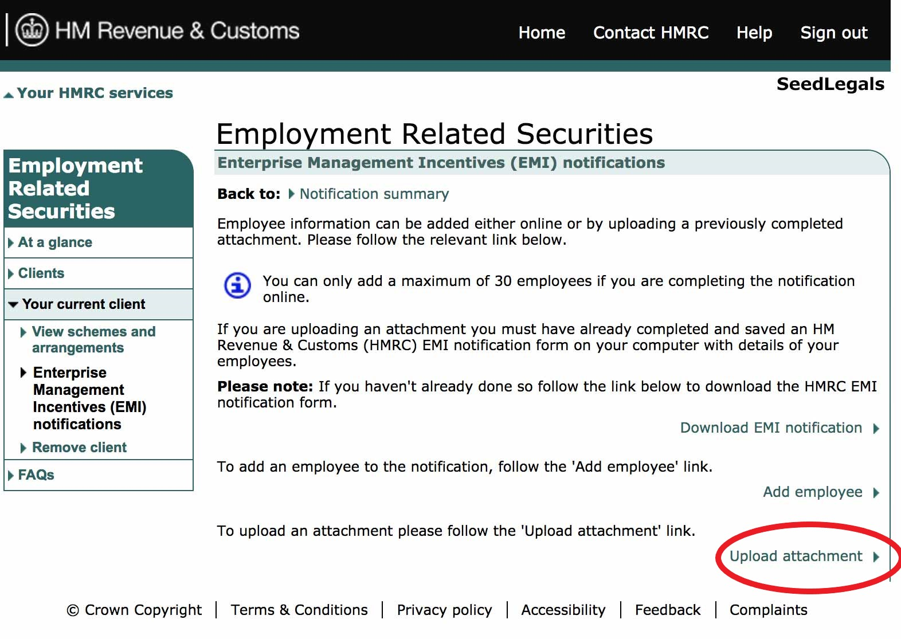Select the Remove client option
The width and height of the screenshot is (901, 639).
coord(79,448)
